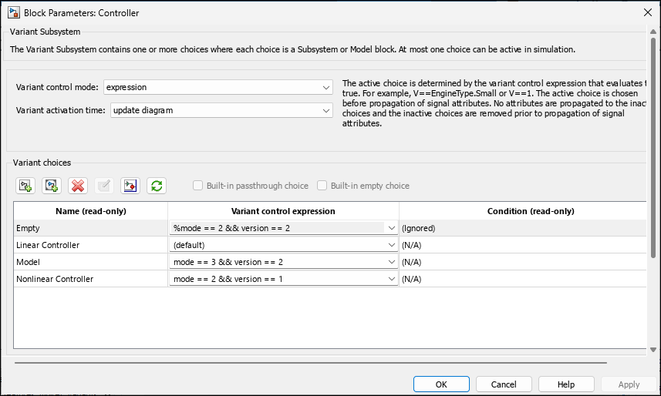Screen dimensions: 661x396
Task: Select the Model row name cell
Action: [29, 262]
